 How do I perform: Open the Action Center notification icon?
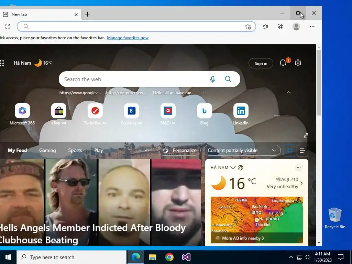[341, 257]
